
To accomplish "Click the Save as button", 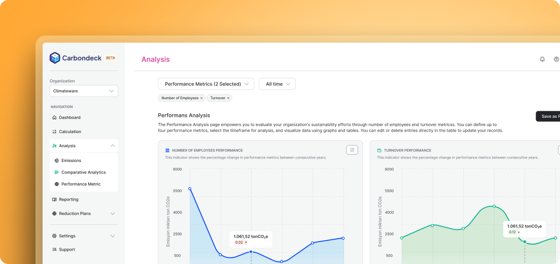I will point(549,116).
